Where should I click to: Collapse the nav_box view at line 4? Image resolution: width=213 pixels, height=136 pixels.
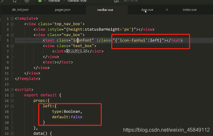click(12, 35)
